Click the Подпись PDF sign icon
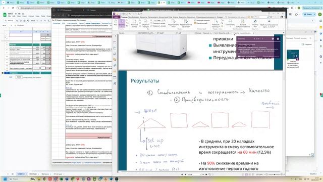The height and width of the screenshot is (182, 323). click(x=255, y=24)
